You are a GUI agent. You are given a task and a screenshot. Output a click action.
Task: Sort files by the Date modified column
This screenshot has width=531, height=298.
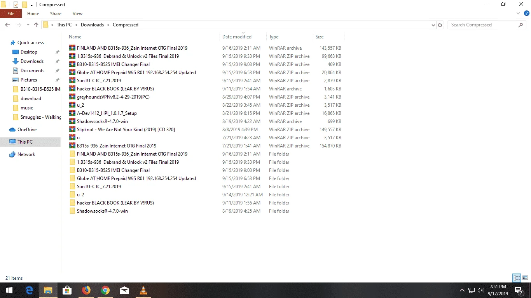(x=237, y=37)
